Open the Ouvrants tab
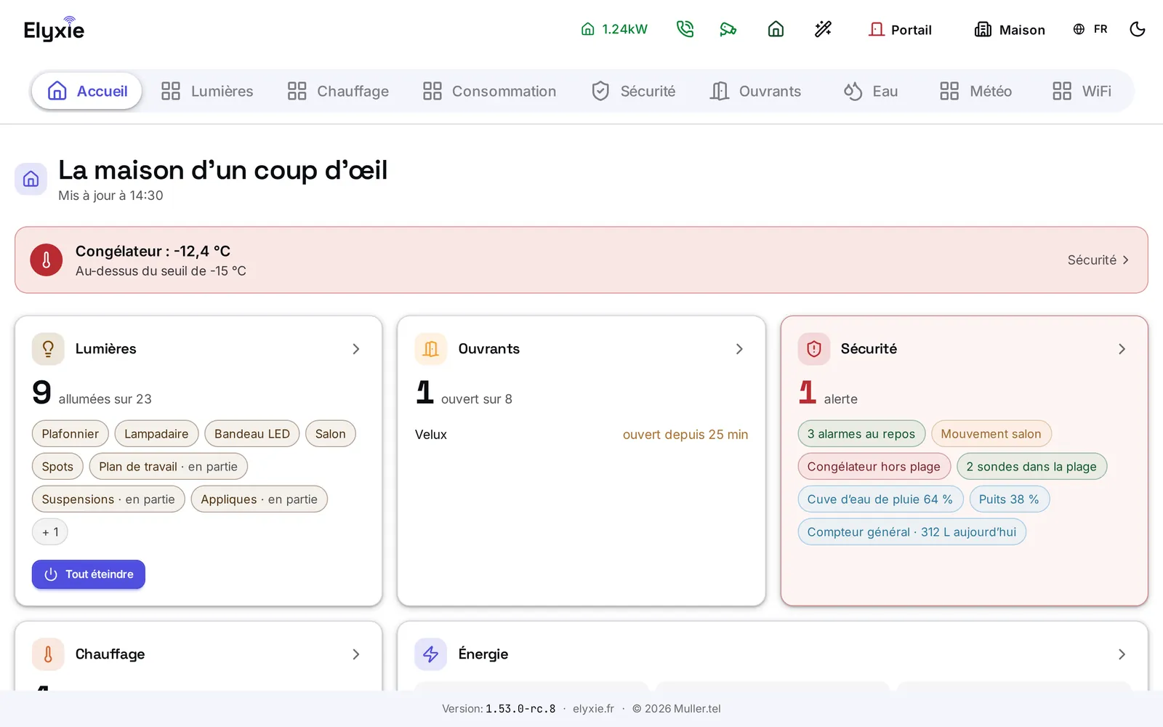This screenshot has height=727, width=1163. click(756, 91)
